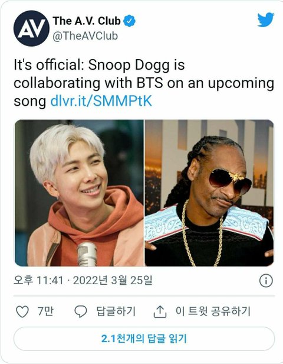Visit the @TheAVClub handle

(85, 36)
